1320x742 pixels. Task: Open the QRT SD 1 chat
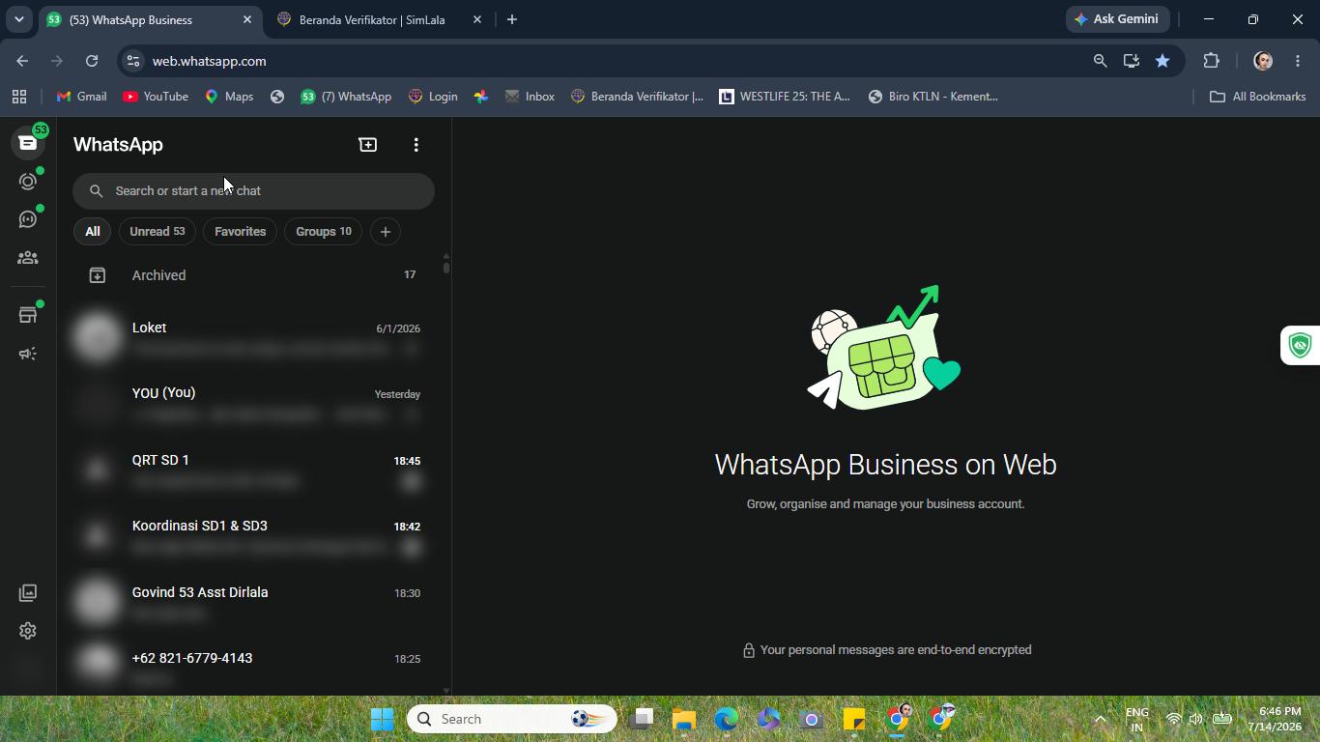(254, 470)
